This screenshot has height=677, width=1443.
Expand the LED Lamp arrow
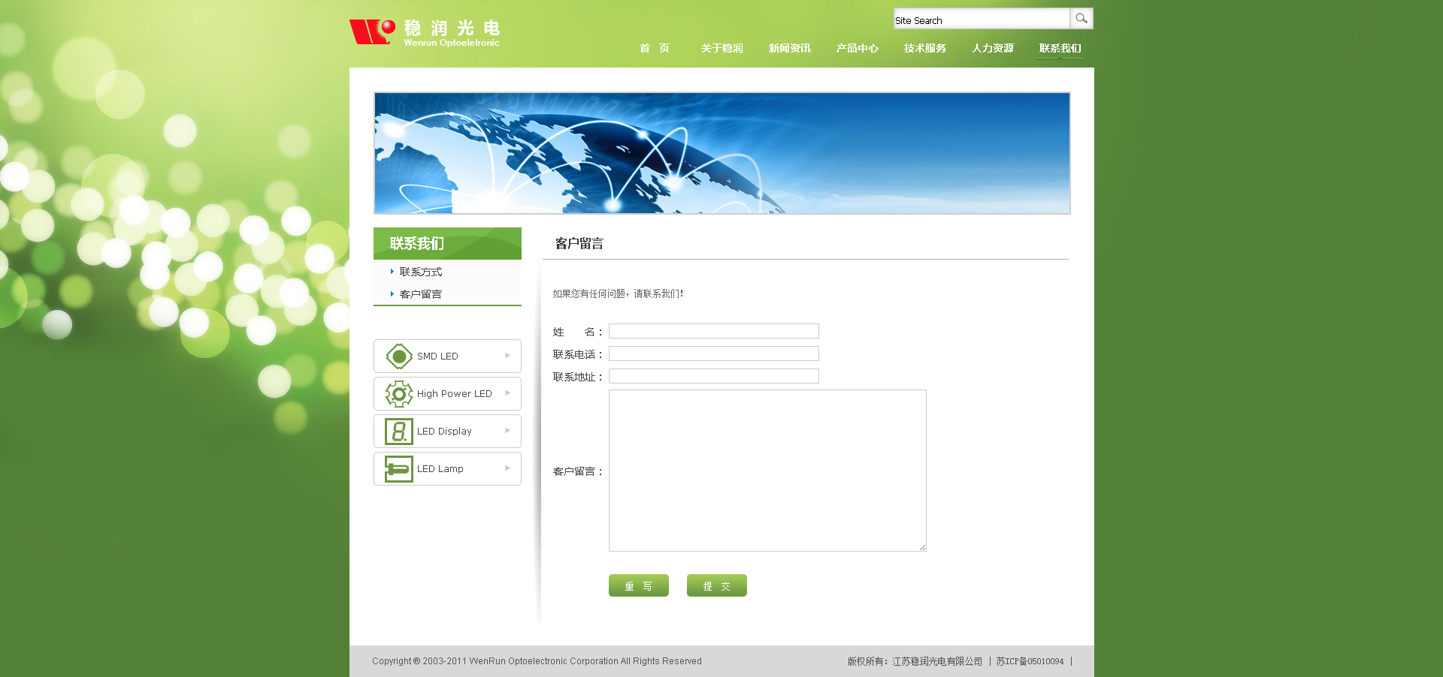tap(507, 468)
